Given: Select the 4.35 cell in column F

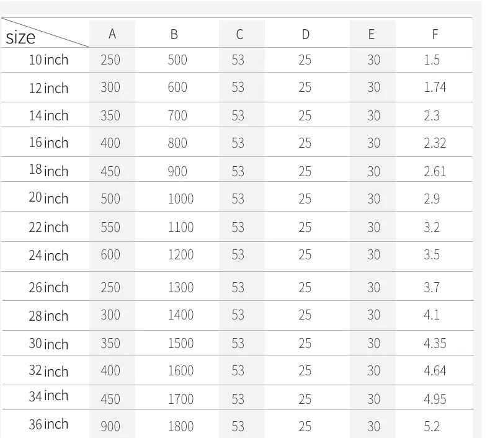Looking at the screenshot, I should click(435, 343).
